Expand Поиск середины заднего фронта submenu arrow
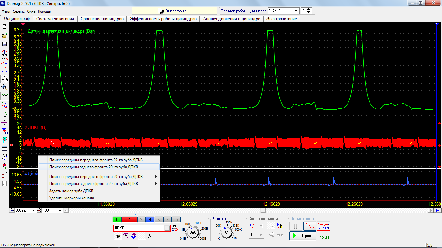The width and height of the screenshot is (442, 248). click(x=156, y=184)
